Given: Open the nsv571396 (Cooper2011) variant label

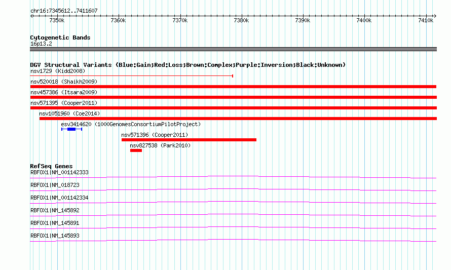Looking at the screenshot, I should pos(155,135).
